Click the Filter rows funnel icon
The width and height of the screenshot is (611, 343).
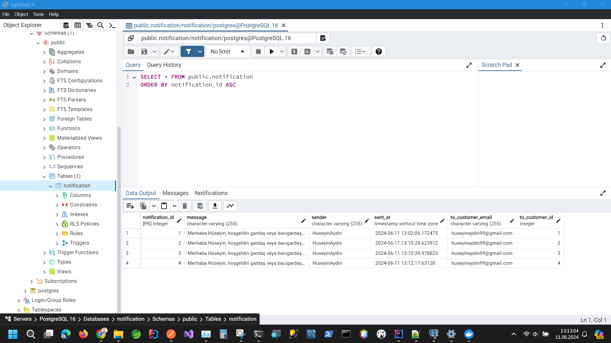click(189, 52)
